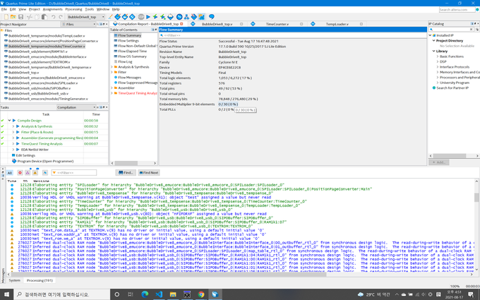Viewport: 480px width, 300px height.
Task: Click the Start Compilation play icon
Action: 148,17
